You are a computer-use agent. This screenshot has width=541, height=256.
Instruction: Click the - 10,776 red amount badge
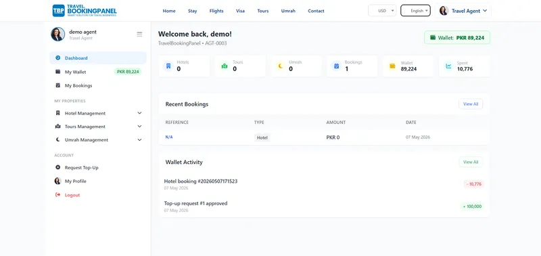(x=474, y=184)
